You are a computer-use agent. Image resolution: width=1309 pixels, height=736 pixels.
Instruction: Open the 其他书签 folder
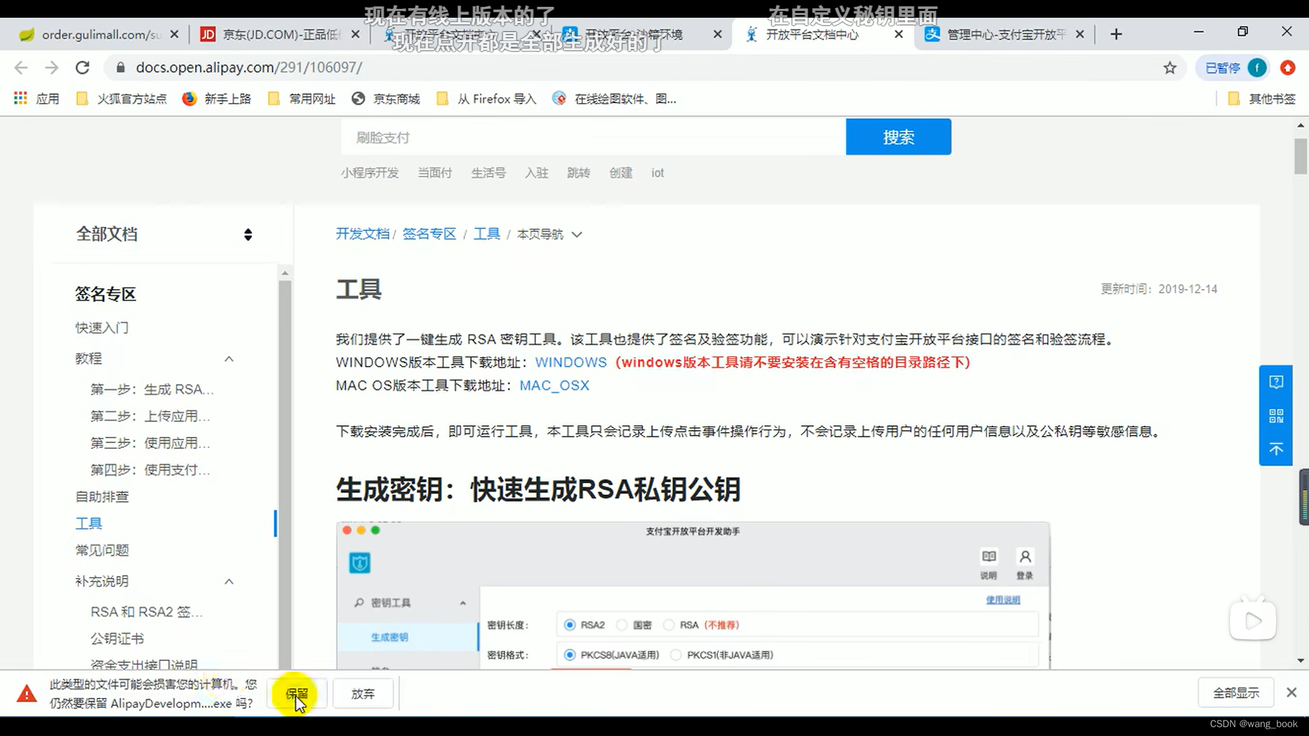coord(1262,99)
